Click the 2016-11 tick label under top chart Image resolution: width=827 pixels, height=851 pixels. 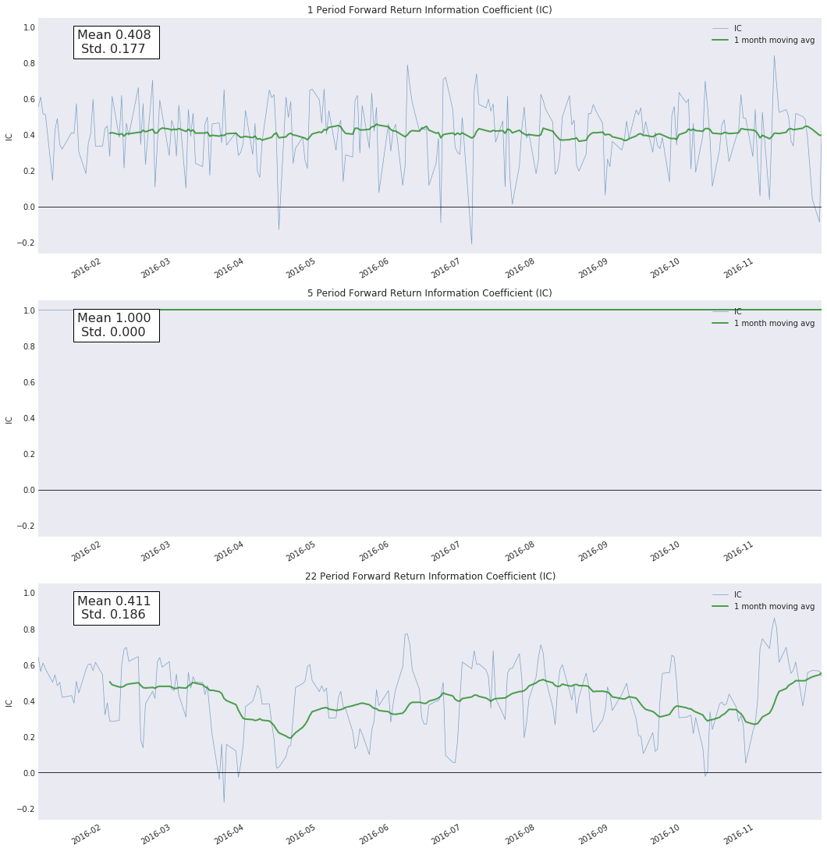[x=738, y=268]
